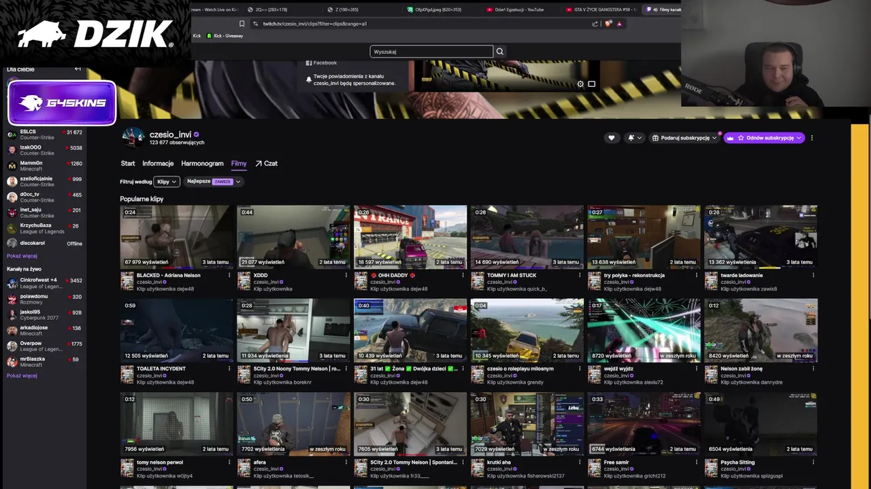Viewport: 871px width, 489px height.
Task: Open OHH DADDY clip title
Action: tap(393, 275)
